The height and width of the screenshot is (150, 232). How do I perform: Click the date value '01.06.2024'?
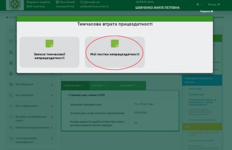(141, 112)
